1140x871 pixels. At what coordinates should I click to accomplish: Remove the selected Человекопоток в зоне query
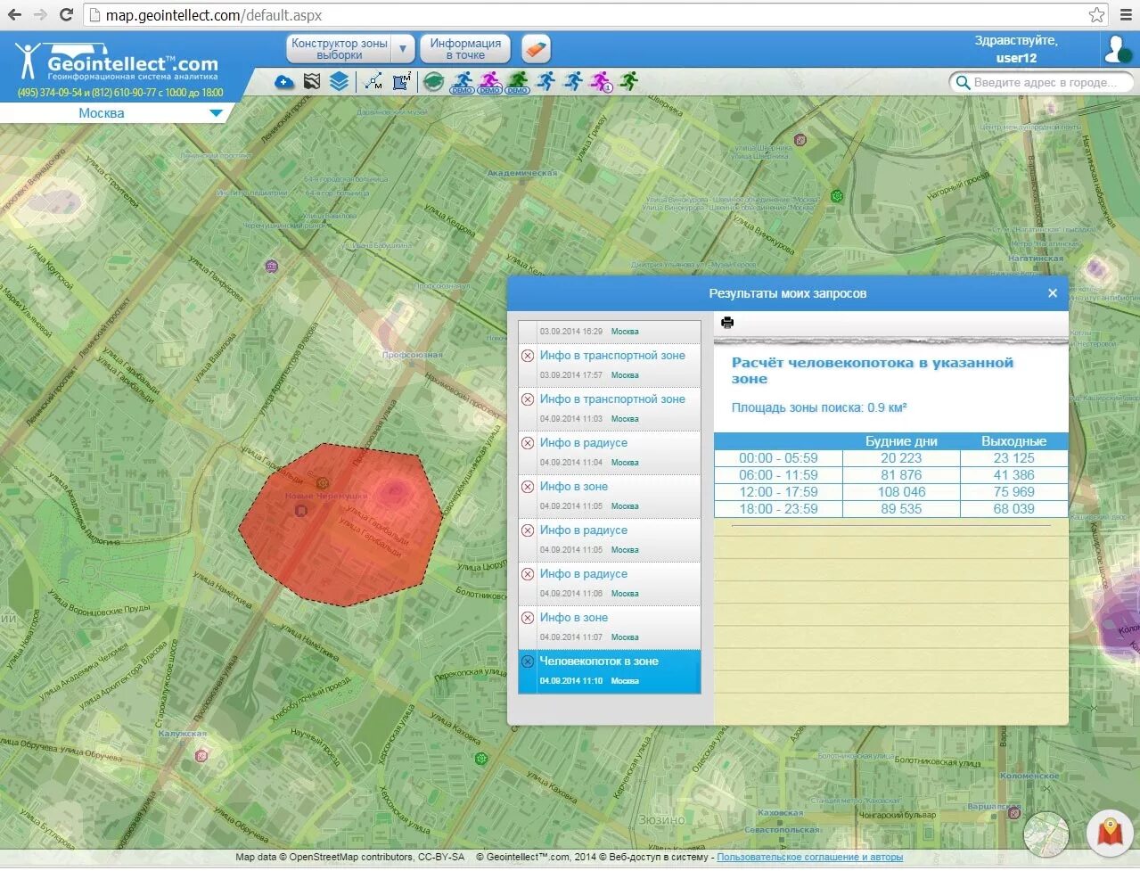528,661
